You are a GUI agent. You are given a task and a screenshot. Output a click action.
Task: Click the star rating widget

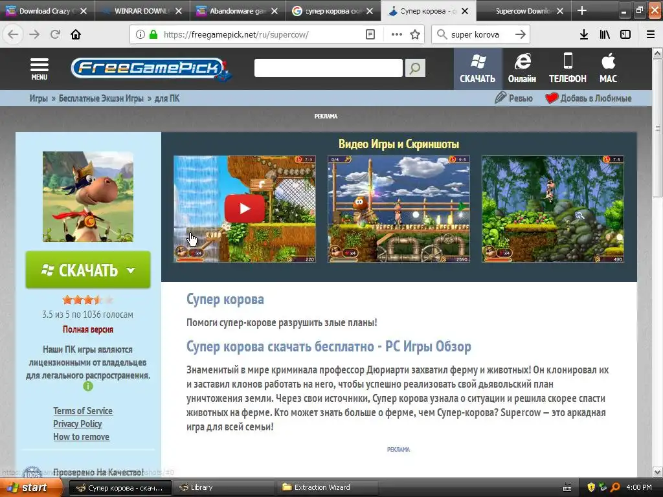coord(88,300)
